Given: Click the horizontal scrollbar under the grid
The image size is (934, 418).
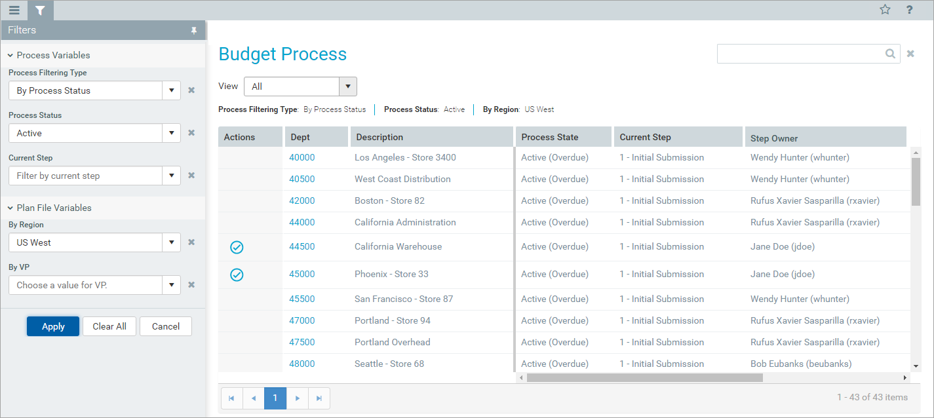Looking at the screenshot, I should click(x=644, y=378).
